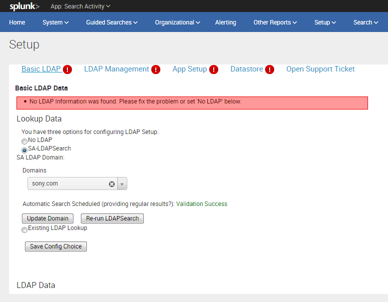Open the Alerting page
The image size is (388, 302).
(225, 22)
